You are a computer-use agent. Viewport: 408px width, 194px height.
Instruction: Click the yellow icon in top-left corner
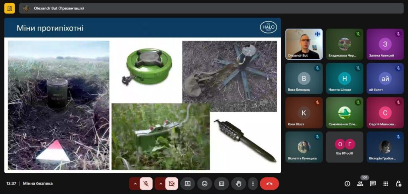pyautogui.click(x=10, y=8)
